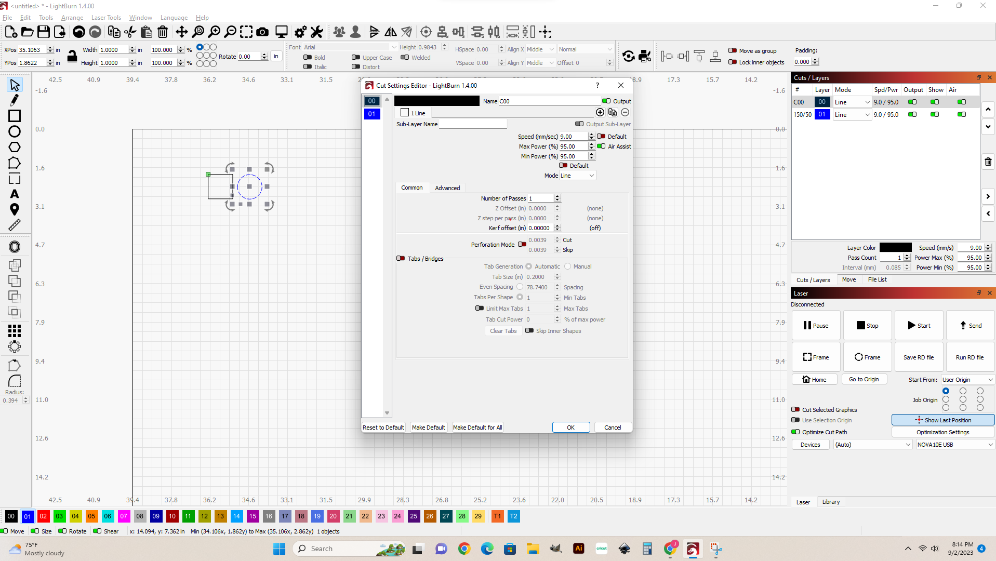Open the NOVA10E USB device dropdown
The height and width of the screenshot is (561, 996).
[x=954, y=444]
